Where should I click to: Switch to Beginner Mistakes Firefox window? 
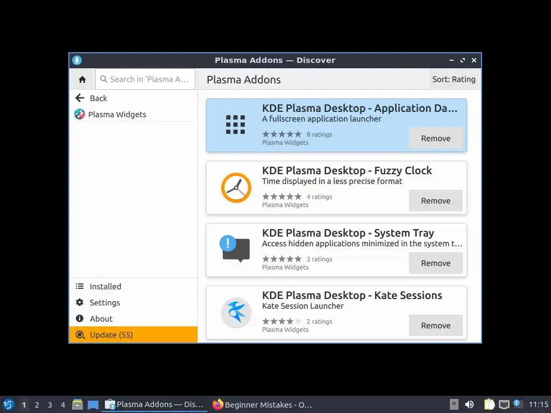coord(262,404)
